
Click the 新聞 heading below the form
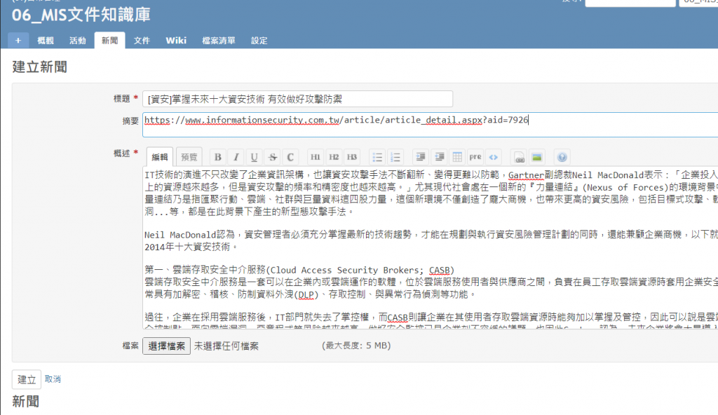tap(26, 402)
